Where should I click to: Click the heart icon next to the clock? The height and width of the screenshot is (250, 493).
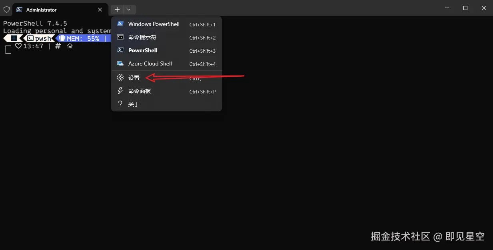tap(18, 46)
